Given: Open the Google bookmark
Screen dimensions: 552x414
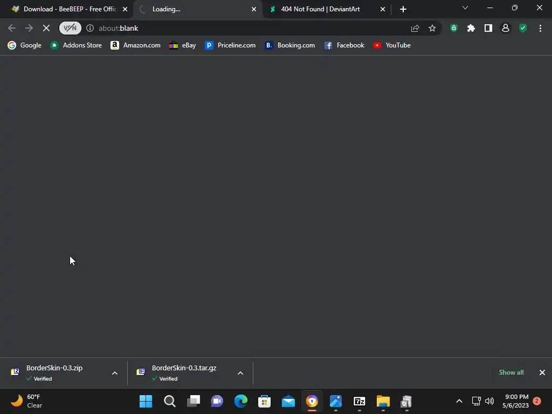Looking at the screenshot, I should click(25, 45).
